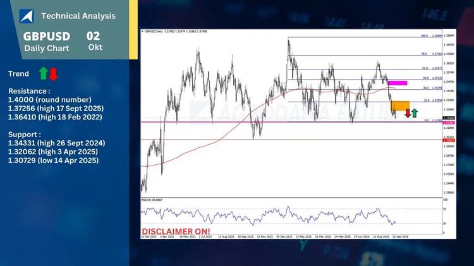
Task: Click the Fibonacci '23.6' level label
Action: click(427, 100)
